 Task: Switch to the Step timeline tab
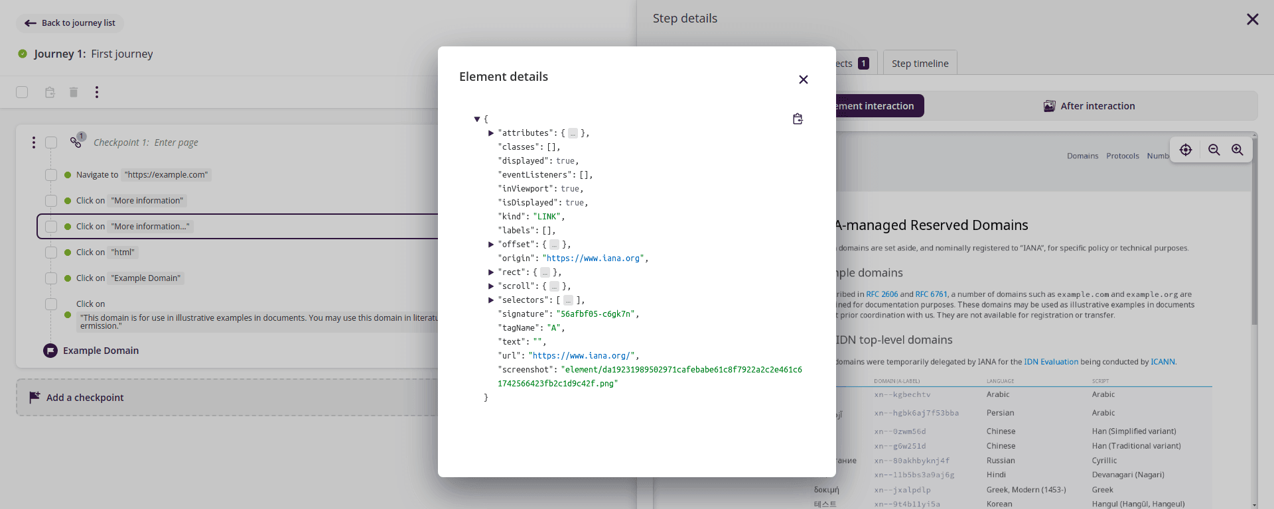[x=920, y=64]
